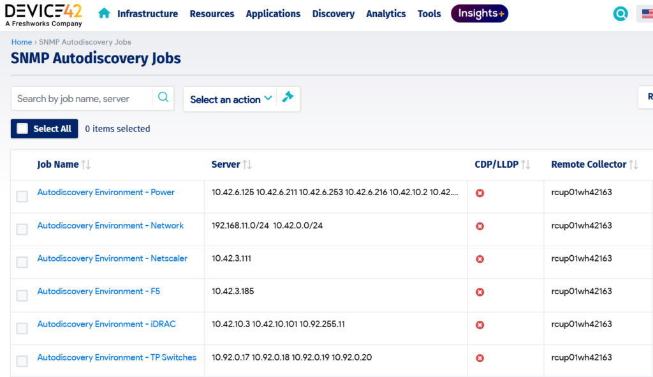This screenshot has width=653, height=377.
Task: Click the Insights+ button
Action: pos(480,14)
